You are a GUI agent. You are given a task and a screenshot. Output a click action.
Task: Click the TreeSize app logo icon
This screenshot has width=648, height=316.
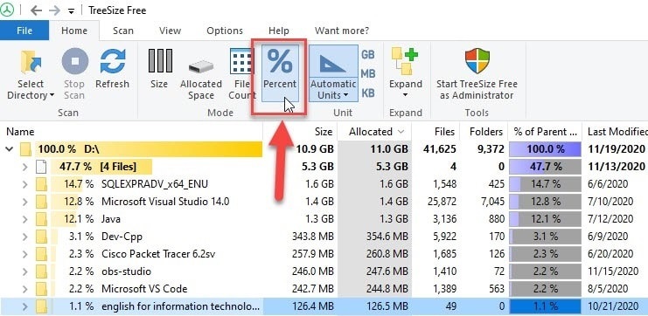[x=7, y=10]
